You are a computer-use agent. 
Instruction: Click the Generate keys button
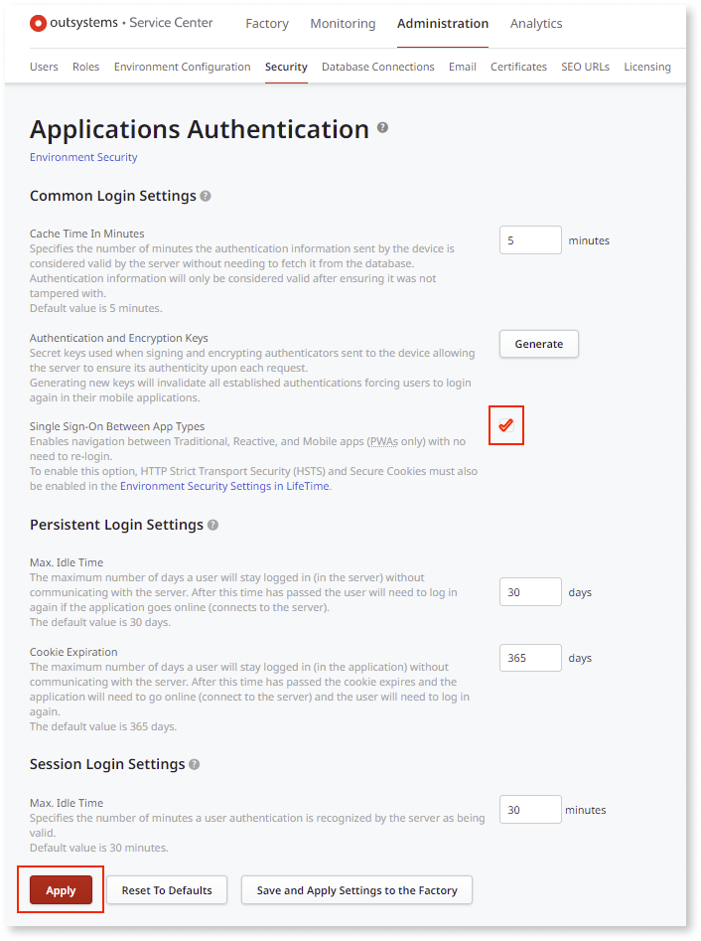[x=539, y=344]
